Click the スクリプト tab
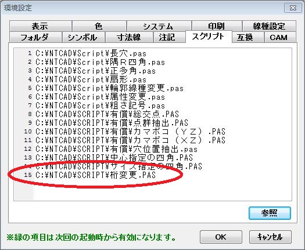 (x=209, y=37)
